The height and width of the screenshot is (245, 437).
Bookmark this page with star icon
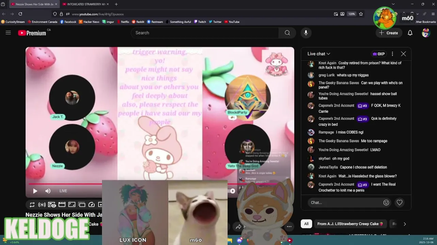coord(361,14)
